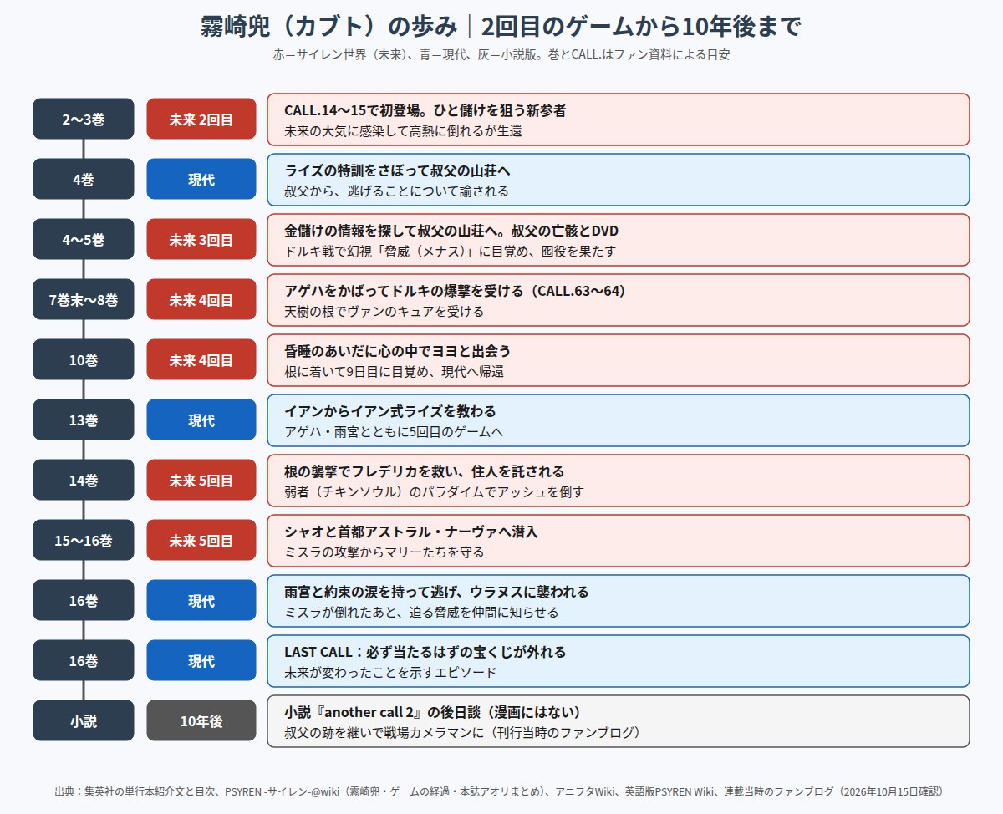Click the 未来 4回目 tag in the 10巻 row
This screenshot has width=1003, height=814.
click(201, 359)
